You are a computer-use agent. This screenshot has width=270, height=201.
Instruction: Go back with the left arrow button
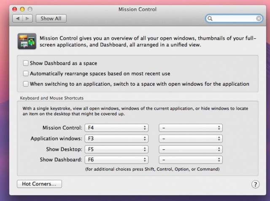point(18,19)
